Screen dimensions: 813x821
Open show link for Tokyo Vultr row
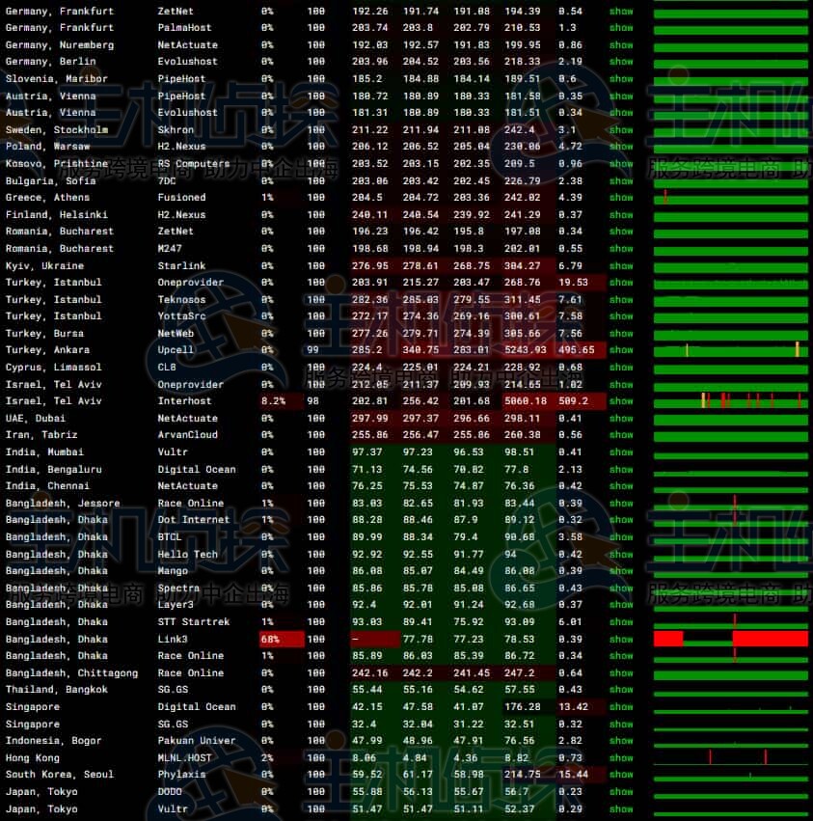coord(621,809)
